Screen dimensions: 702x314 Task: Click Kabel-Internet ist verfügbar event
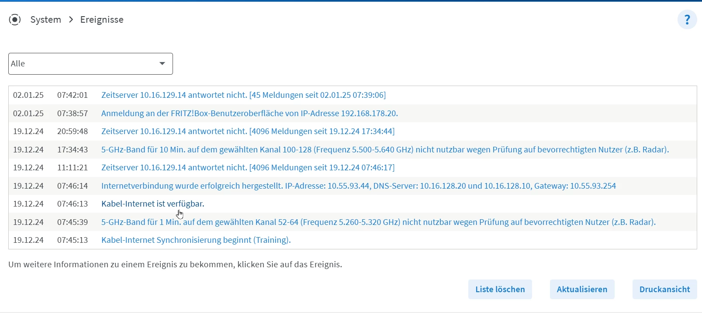click(152, 204)
